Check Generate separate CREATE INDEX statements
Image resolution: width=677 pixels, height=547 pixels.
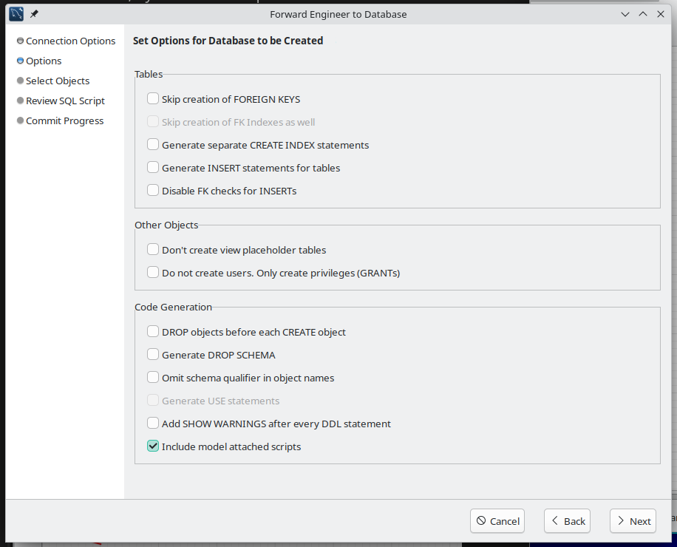click(x=153, y=145)
